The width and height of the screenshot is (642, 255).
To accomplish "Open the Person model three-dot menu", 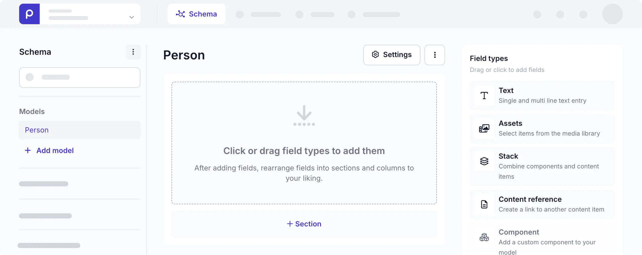I will click(x=435, y=55).
